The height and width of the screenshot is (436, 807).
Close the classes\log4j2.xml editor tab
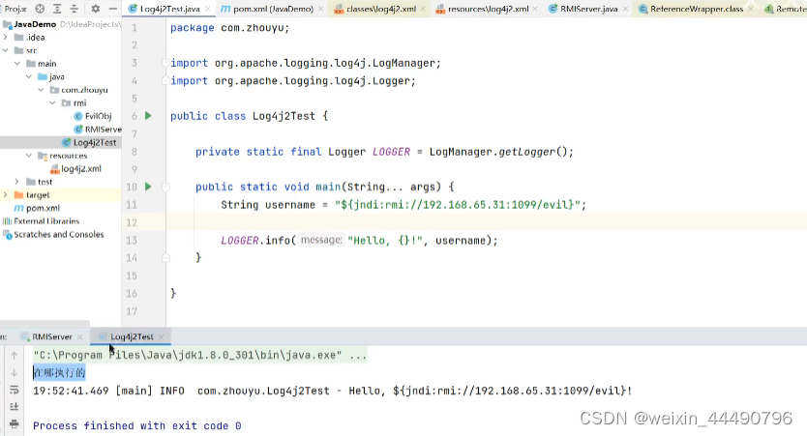(x=423, y=9)
